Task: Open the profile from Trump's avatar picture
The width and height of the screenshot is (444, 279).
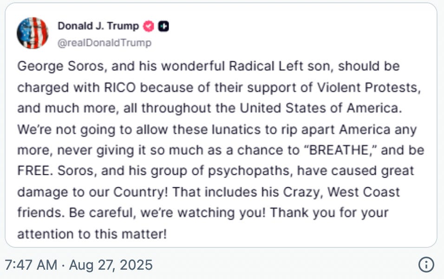Action: [x=33, y=33]
